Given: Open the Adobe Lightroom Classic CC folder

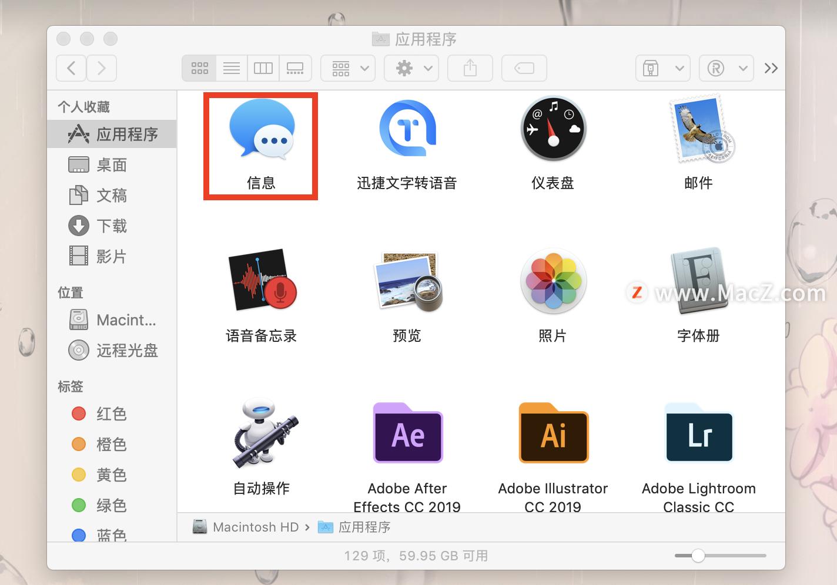Looking at the screenshot, I should click(698, 433).
